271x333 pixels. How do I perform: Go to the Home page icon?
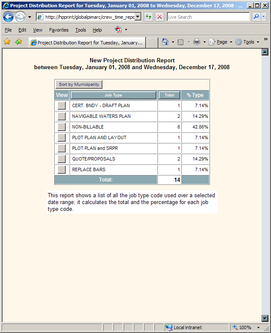pos(165,42)
